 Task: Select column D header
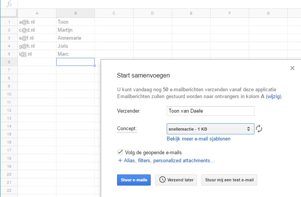coord(153,13)
